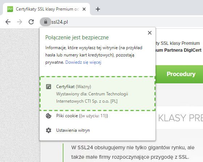
Task: Click the padlock site info icon
Action: 45,22
